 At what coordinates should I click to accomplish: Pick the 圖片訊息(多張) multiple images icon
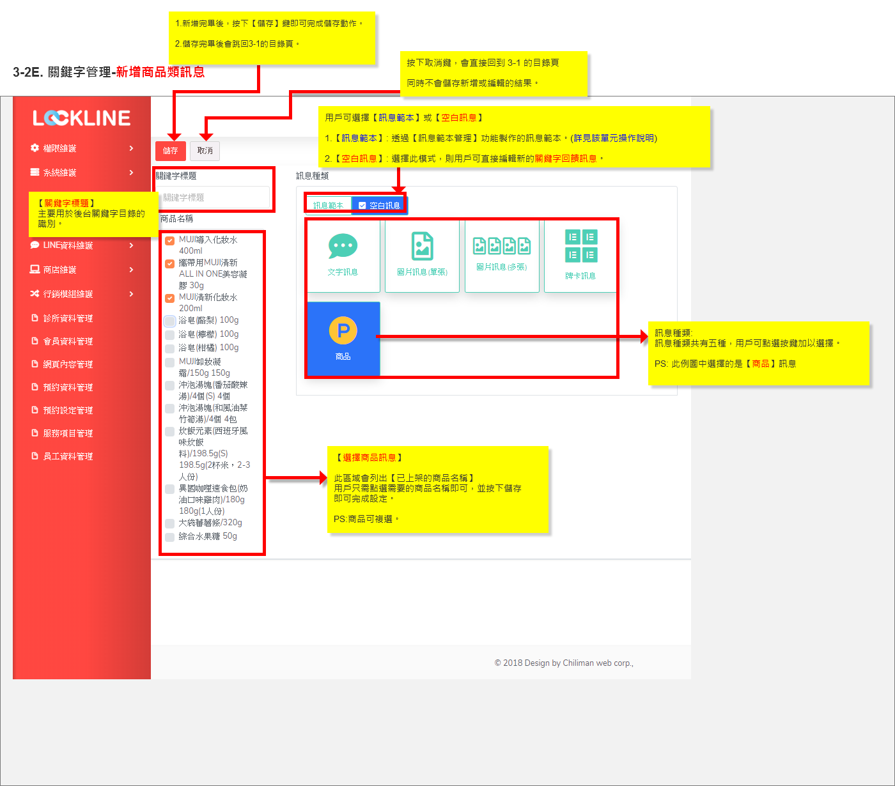click(x=502, y=246)
